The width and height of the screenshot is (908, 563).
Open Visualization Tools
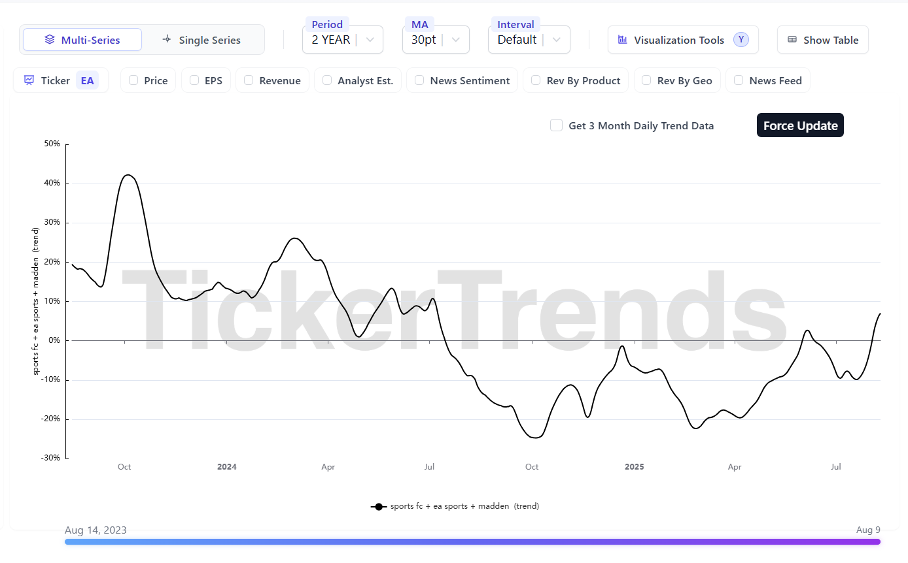coord(683,40)
